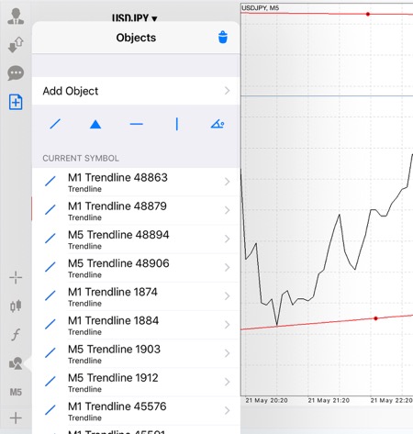
Task: Click the new order document icon
Action: pos(16,102)
